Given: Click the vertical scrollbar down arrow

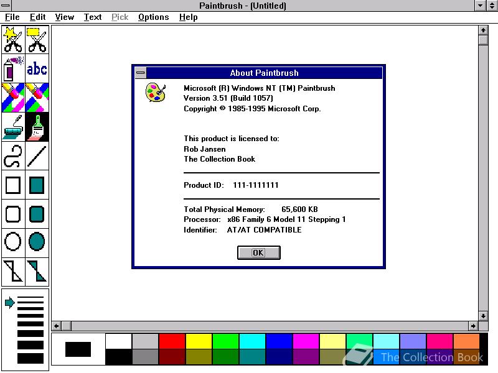Looking at the screenshot, I should click(483, 316).
